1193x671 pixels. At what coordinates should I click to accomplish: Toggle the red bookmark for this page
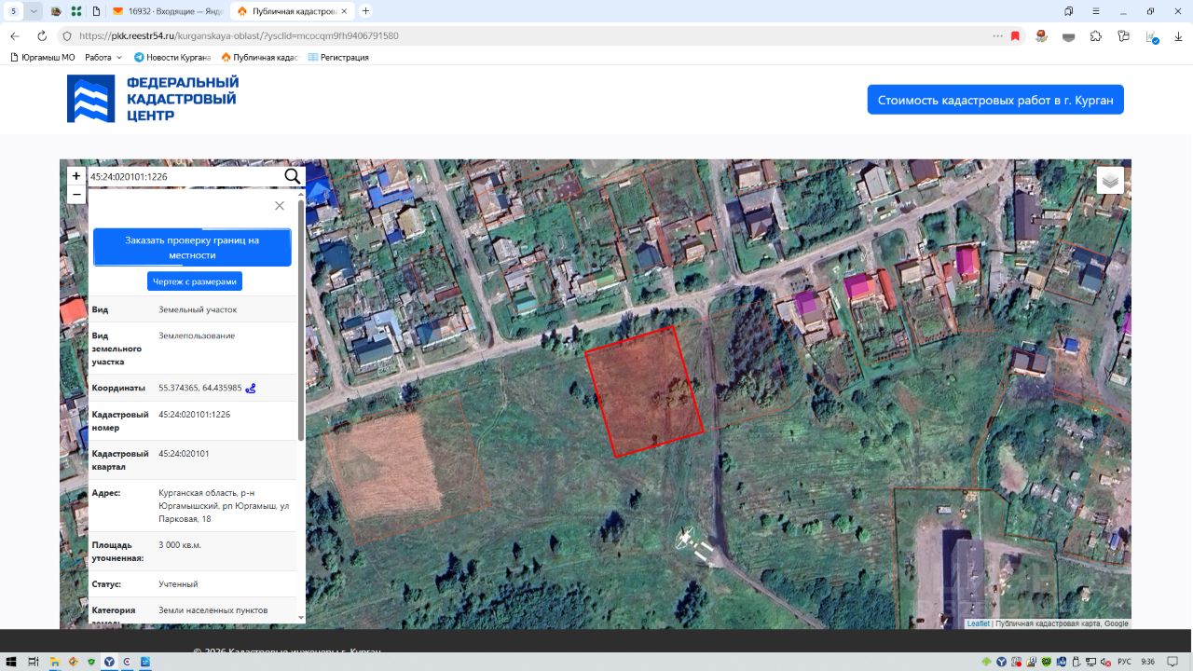[1016, 35]
